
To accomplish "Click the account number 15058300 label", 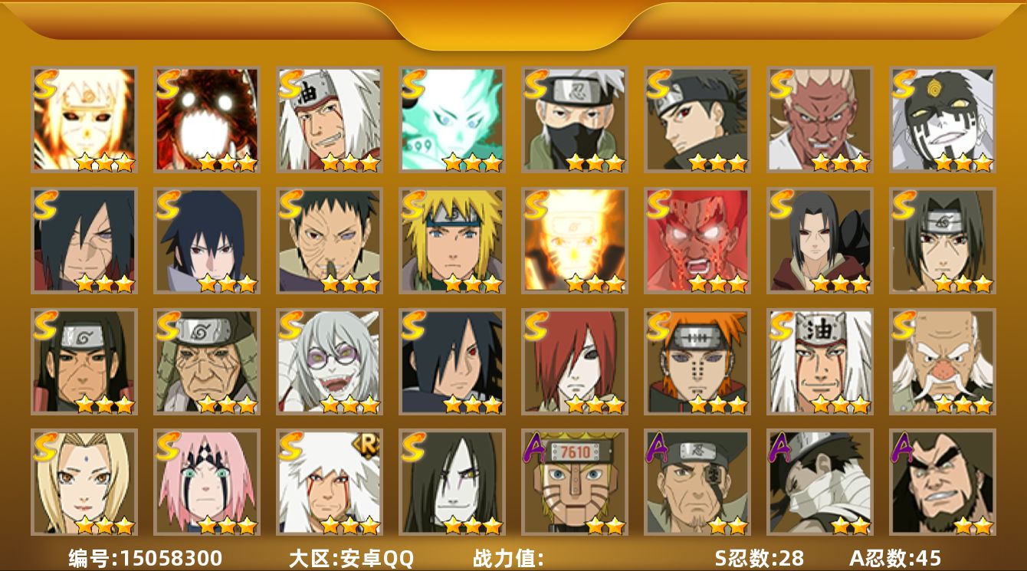I will (146, 558).
